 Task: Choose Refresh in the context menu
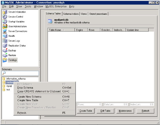pos(44,113)
